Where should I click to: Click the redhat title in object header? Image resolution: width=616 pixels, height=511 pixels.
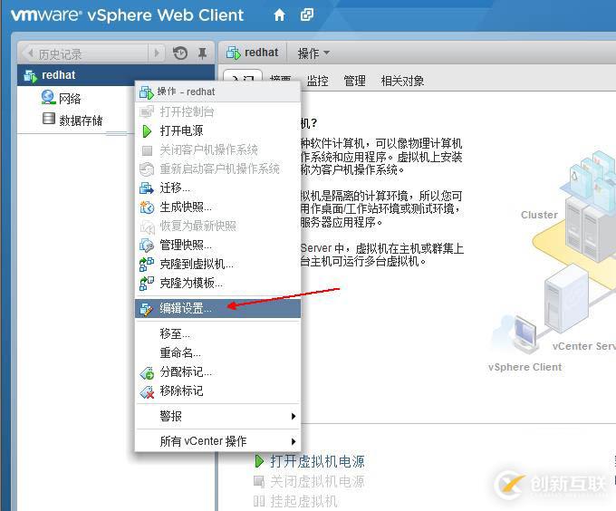[261, 53]
